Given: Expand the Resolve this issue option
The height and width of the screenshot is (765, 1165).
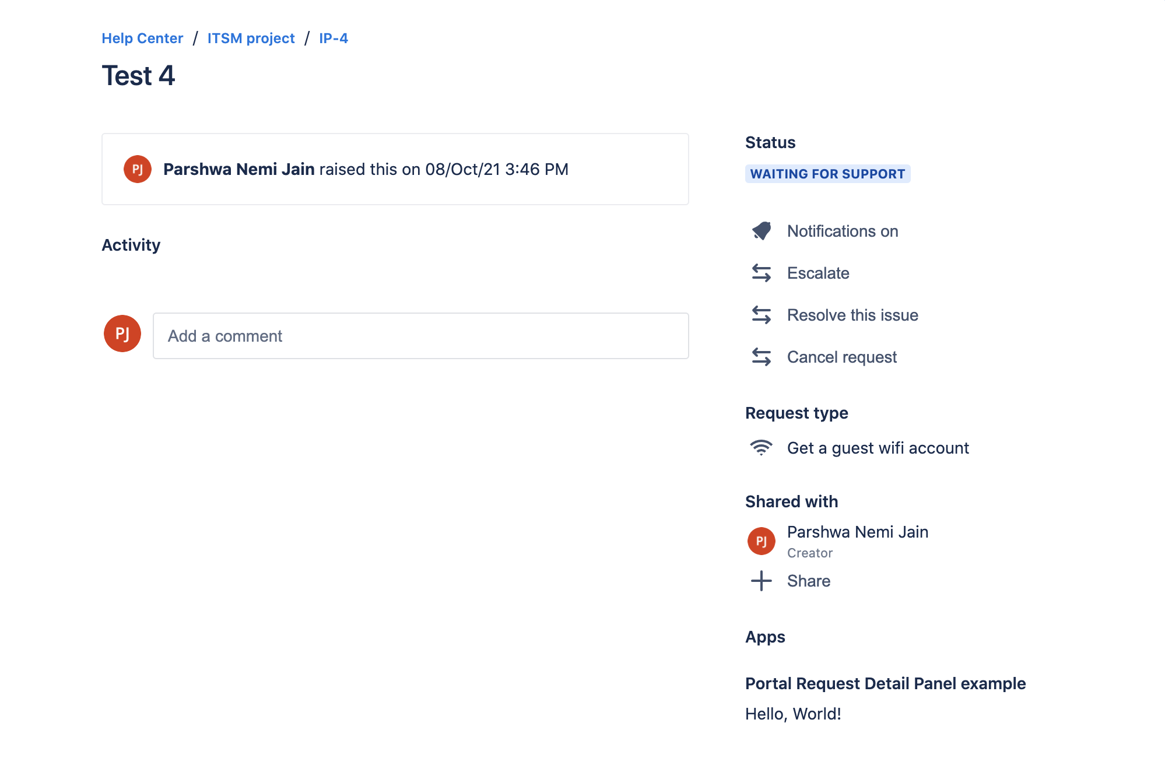Looking at the screenshot, I should 852,315.
